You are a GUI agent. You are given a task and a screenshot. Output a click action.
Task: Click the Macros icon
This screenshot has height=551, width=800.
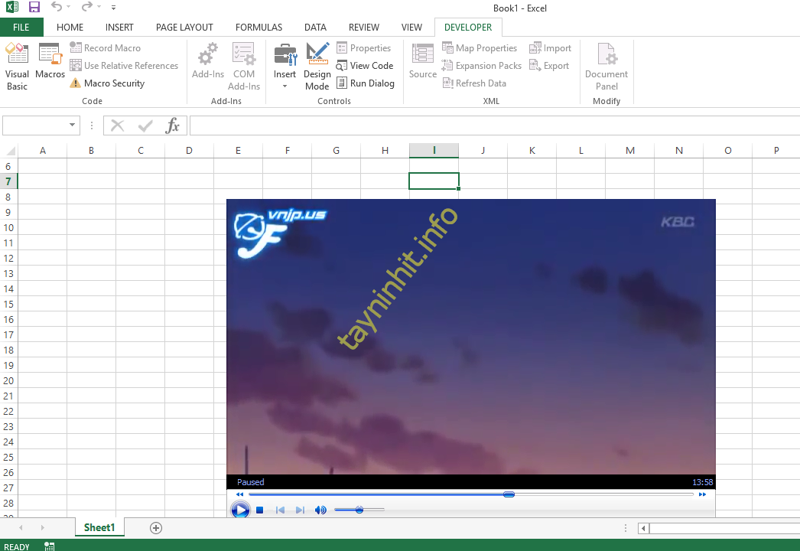[x=50, y=61]
